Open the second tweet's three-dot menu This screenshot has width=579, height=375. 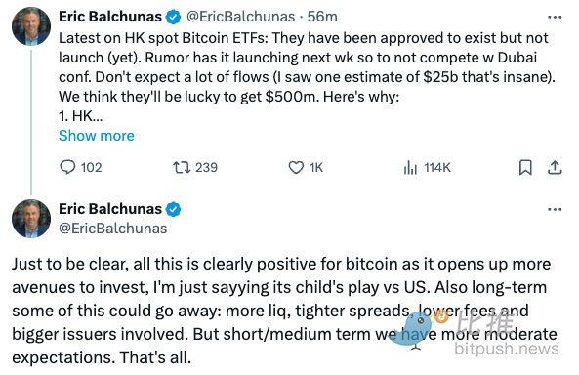coord(555,210)
